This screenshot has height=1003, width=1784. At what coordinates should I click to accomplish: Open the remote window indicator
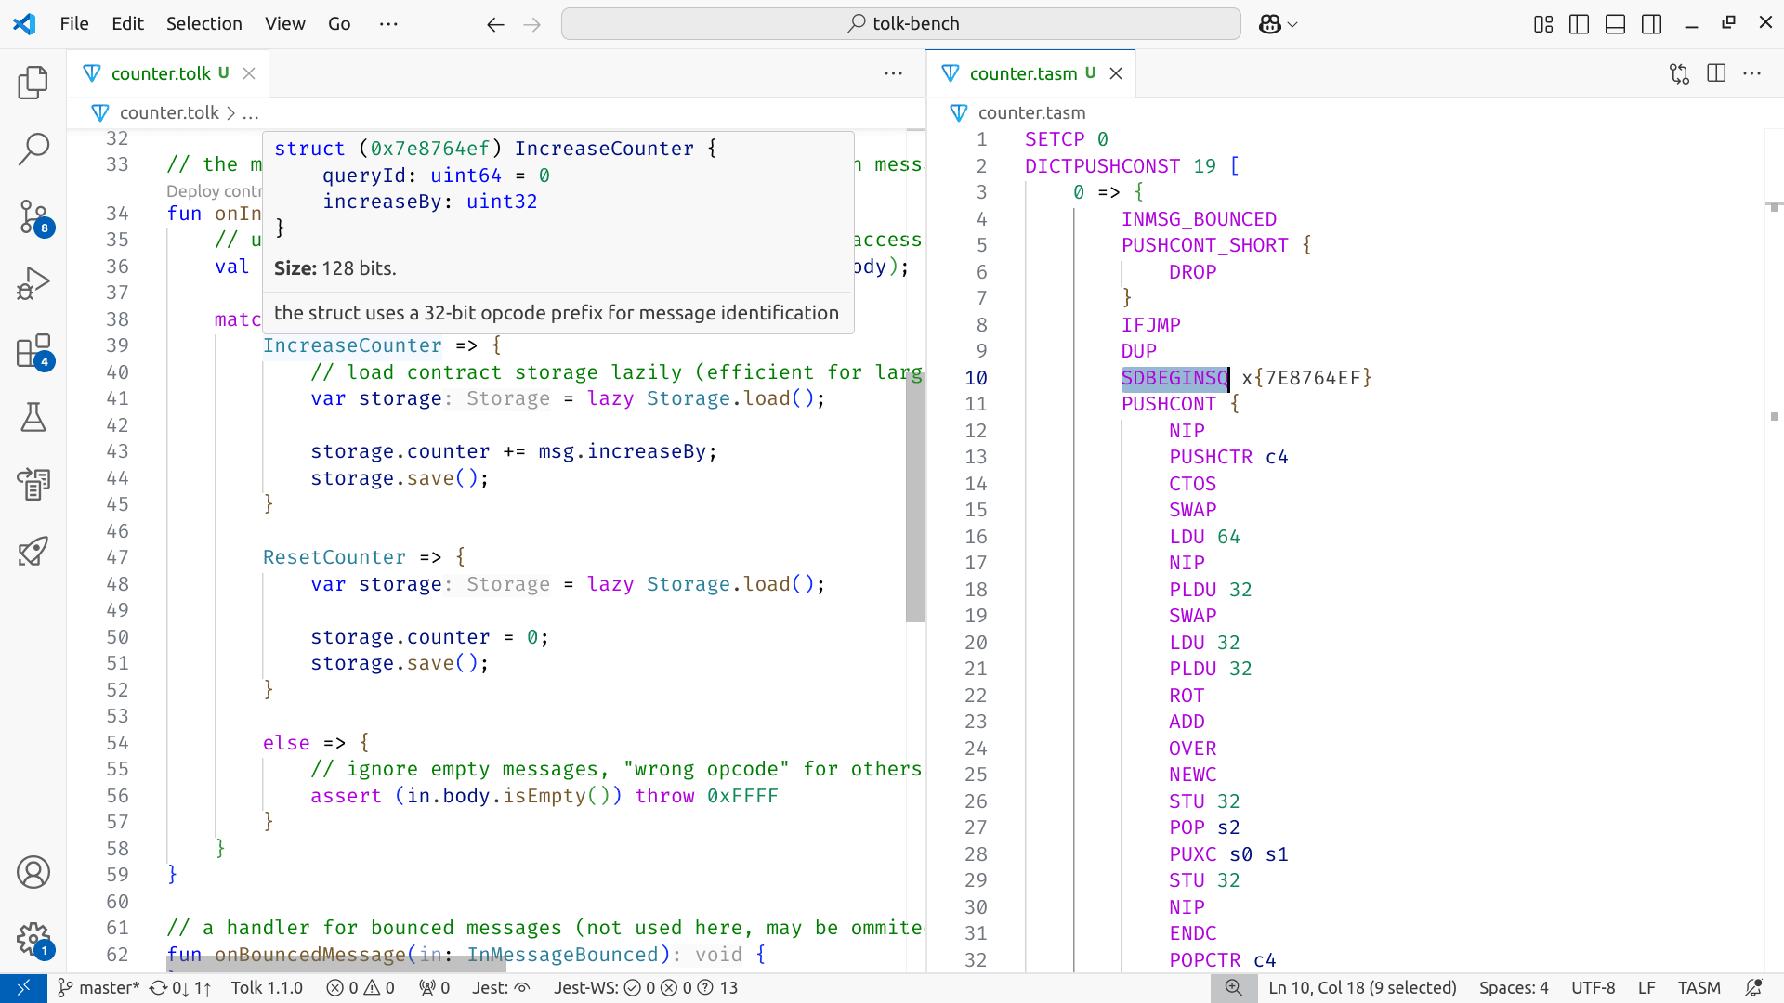pos(23,988)
